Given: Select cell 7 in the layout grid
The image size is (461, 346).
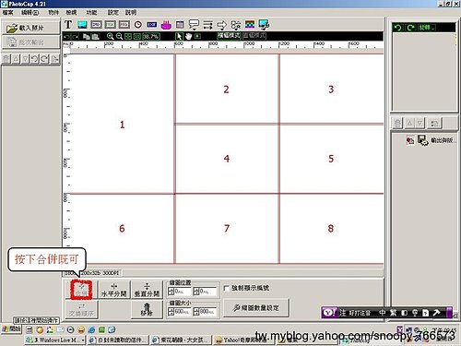Looking at the screenshot, I should (227, 229).
